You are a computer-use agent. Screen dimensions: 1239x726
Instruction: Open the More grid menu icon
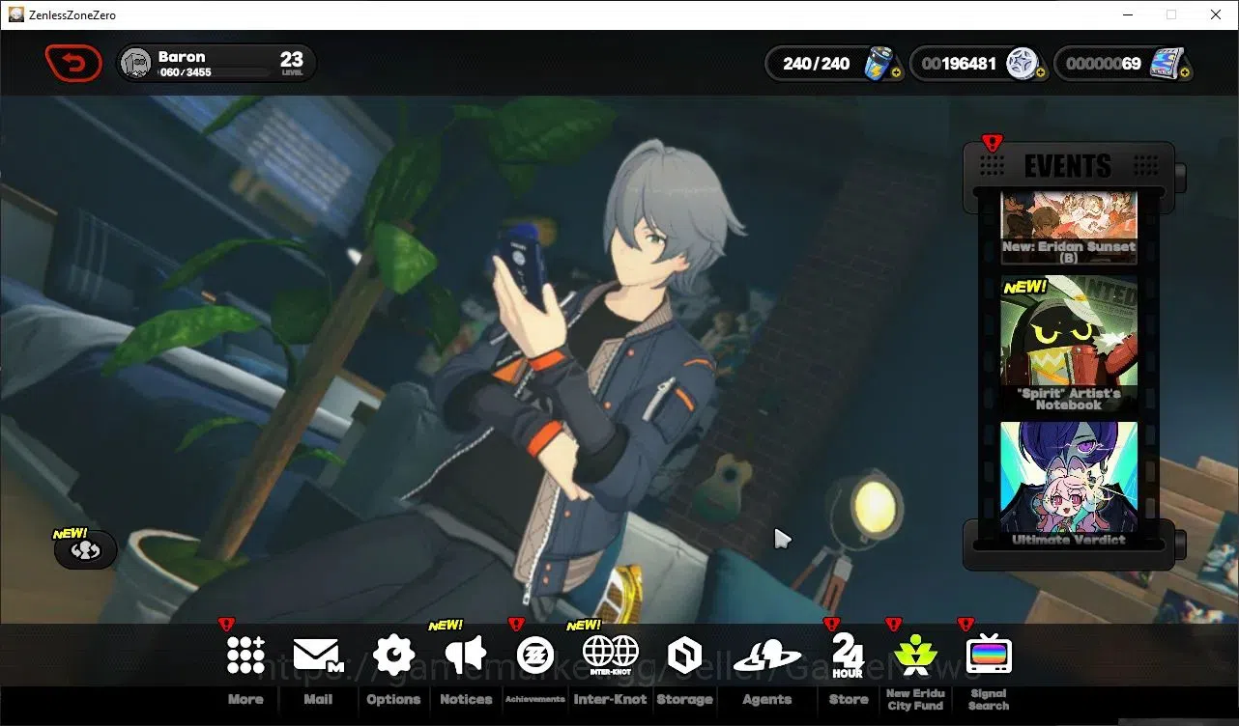245,656
